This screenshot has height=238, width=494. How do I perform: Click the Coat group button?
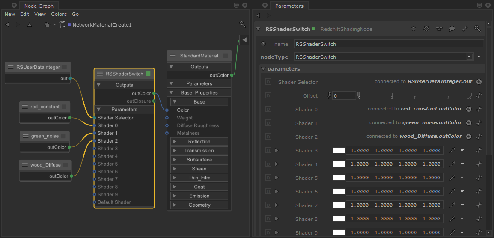click(x=199, y=187)
